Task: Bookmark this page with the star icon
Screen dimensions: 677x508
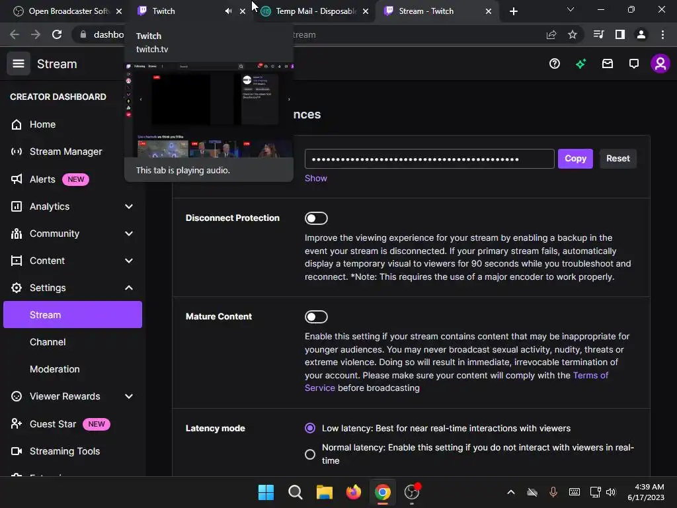Action: [x=573, y=34]
